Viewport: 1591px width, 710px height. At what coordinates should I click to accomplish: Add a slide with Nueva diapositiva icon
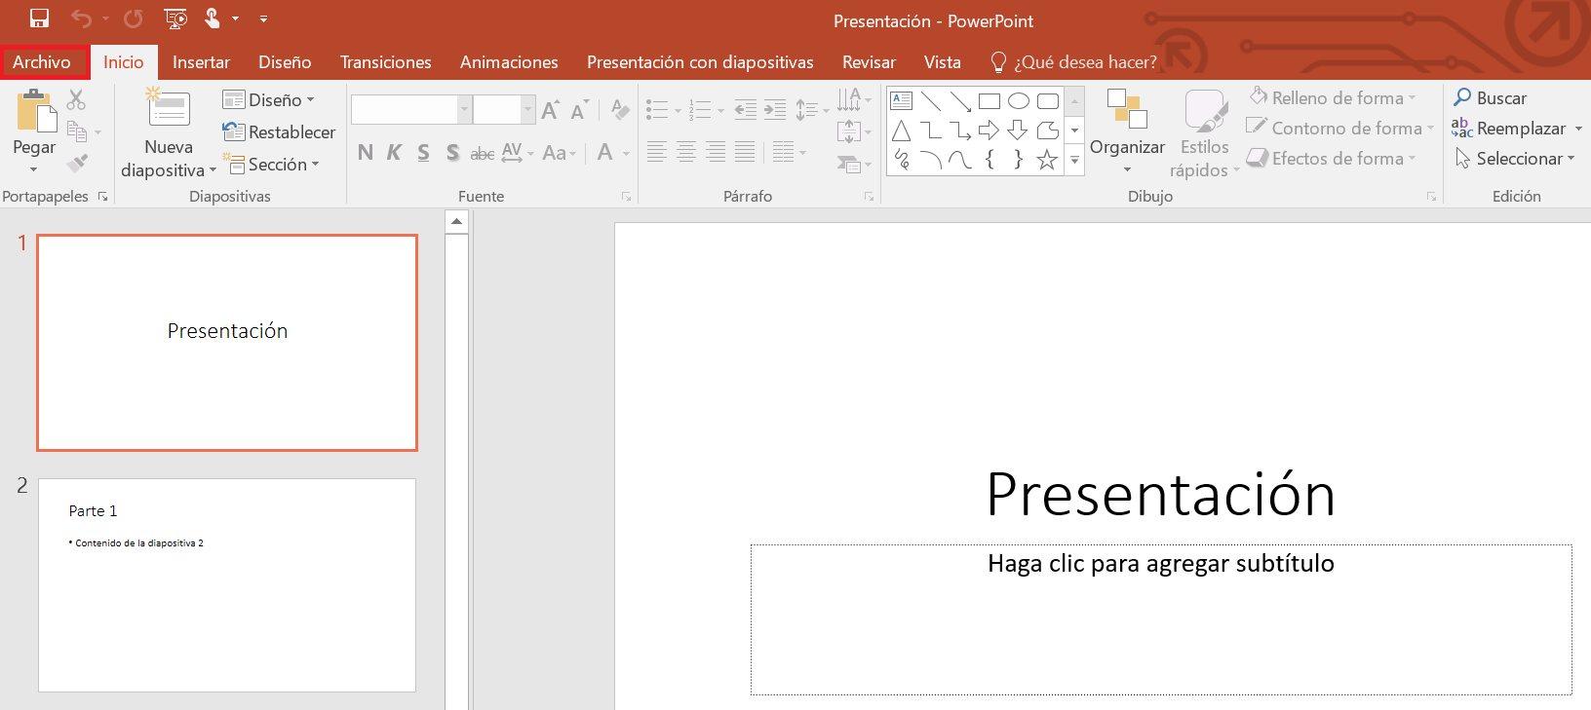(x=169, y=109)
